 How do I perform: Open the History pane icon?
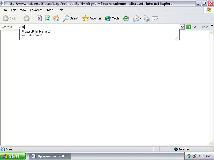[126, 18]
